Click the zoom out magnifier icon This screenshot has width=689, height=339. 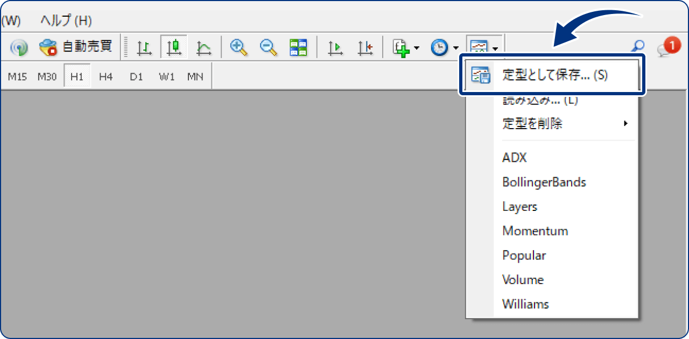[x=268, y=47]
